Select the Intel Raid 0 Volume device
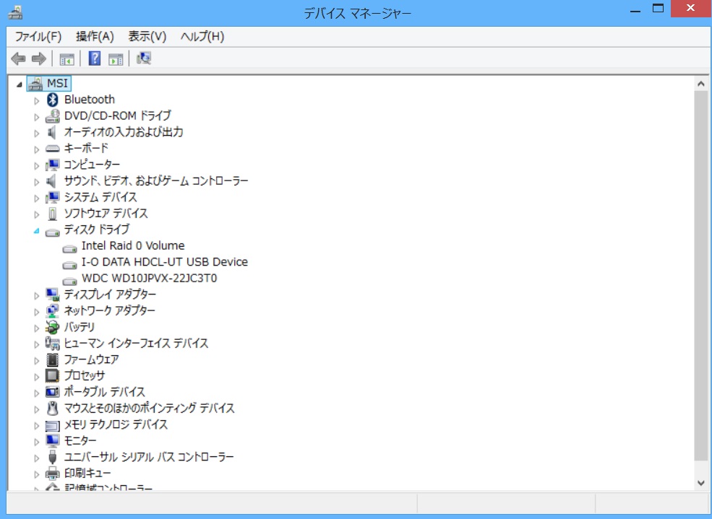 tap(133, 245)
